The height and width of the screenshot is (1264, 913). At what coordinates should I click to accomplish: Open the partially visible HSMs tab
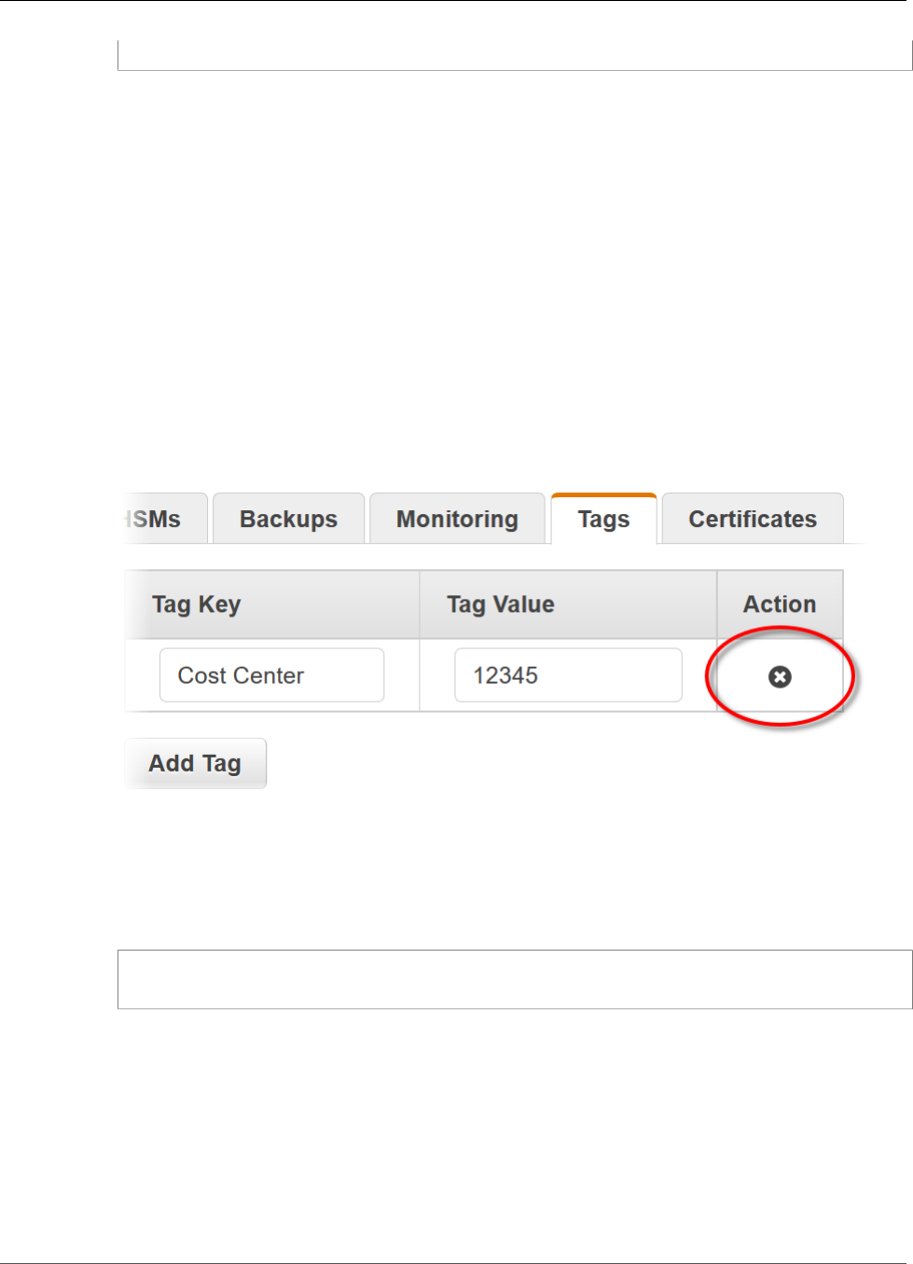165,519
